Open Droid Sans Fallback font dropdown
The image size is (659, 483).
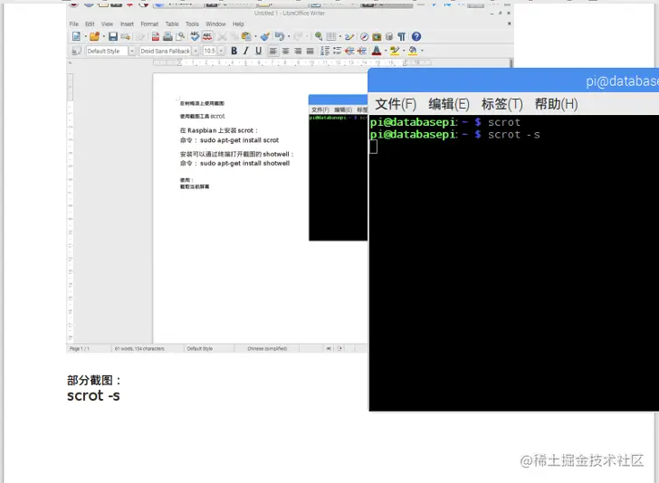pos(196,51)
